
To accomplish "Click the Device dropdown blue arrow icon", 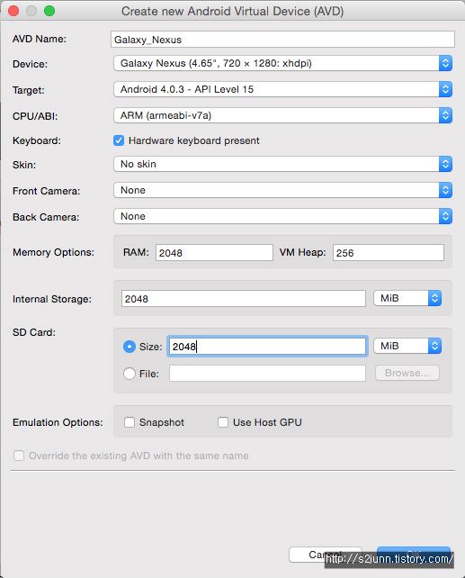I will (x=445, y=63).
